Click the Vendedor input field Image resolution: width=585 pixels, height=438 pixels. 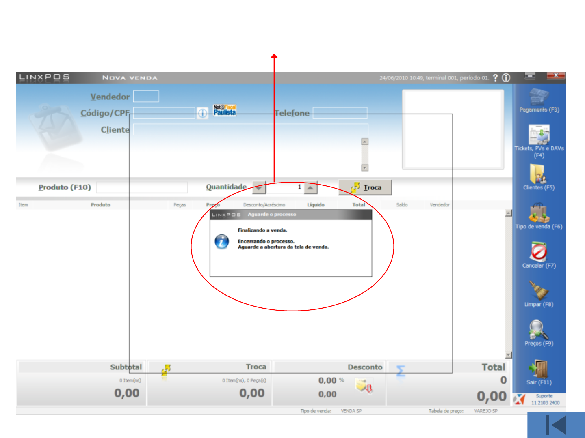coord(146,97)
